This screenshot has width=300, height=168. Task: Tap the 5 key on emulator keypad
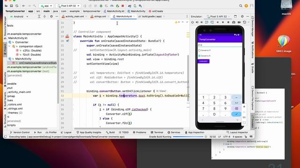[214, 103]
